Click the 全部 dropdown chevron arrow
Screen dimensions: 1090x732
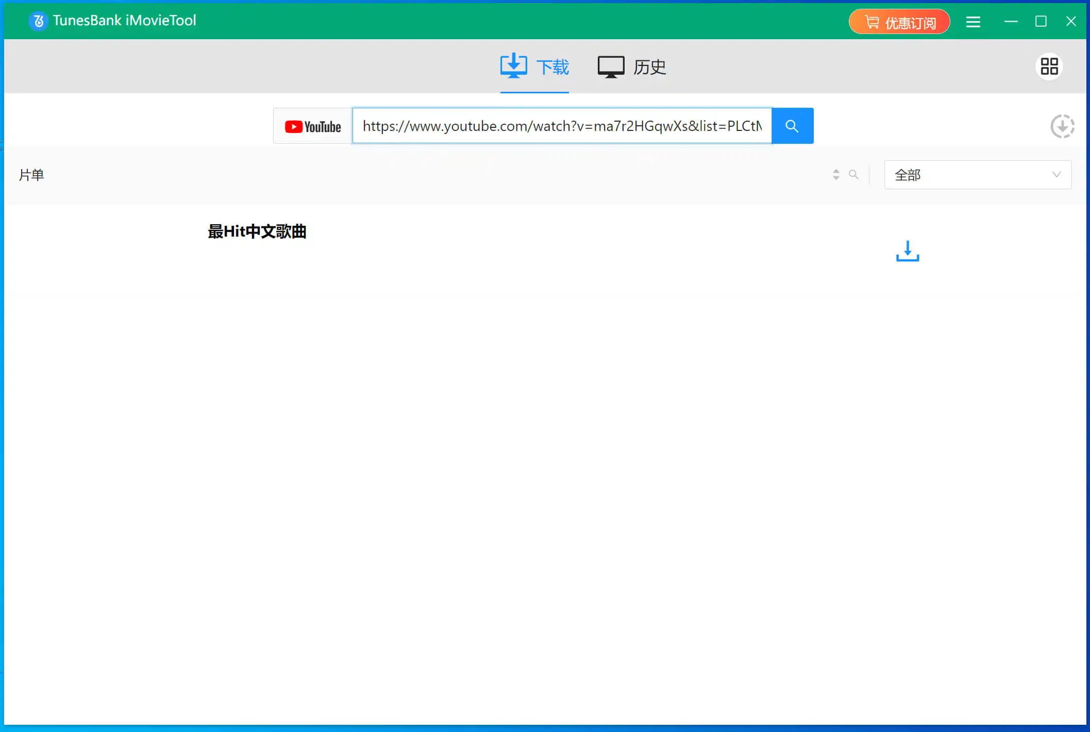coord(1056,175)
